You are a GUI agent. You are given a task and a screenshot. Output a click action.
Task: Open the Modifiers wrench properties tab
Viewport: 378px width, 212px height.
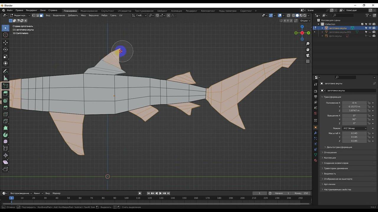click(315, 133)
